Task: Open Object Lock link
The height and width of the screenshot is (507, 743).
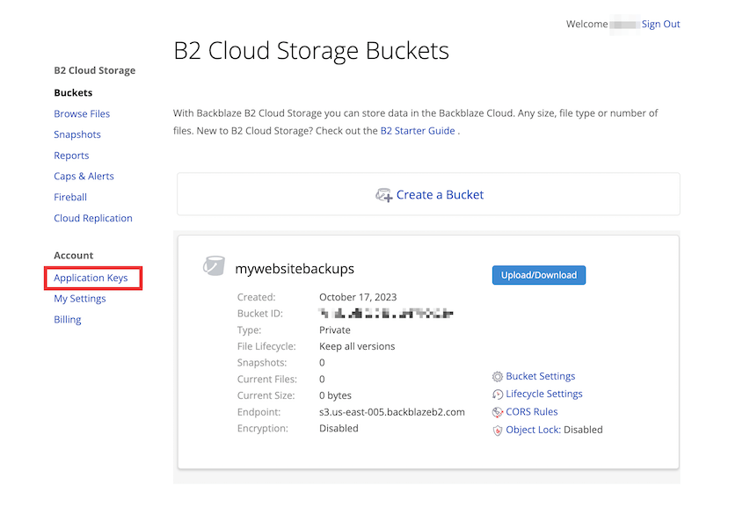Action: coord(533,430)
